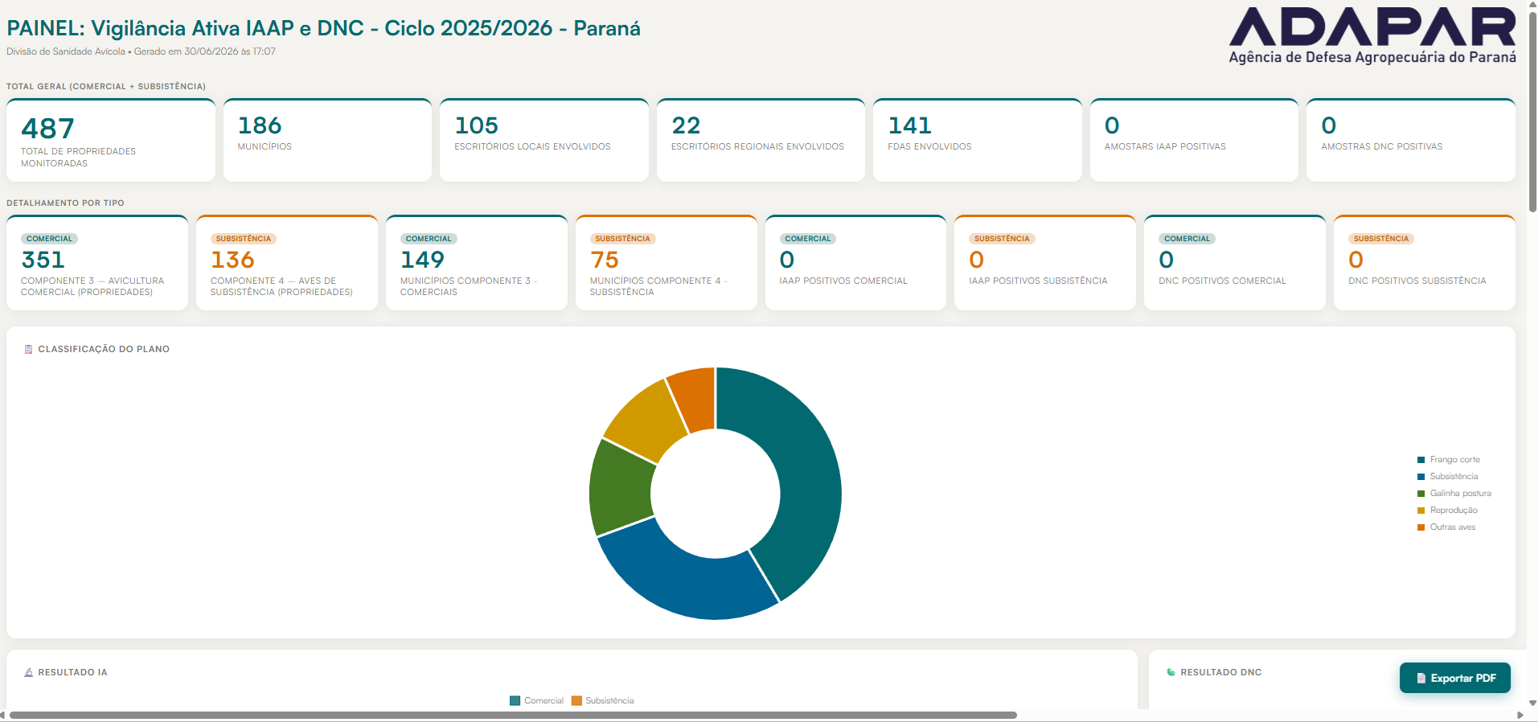This screenshot has width=1538, height=722.
Task: Click the Amostras DNC Positivas card
Action: (1411, 140)
